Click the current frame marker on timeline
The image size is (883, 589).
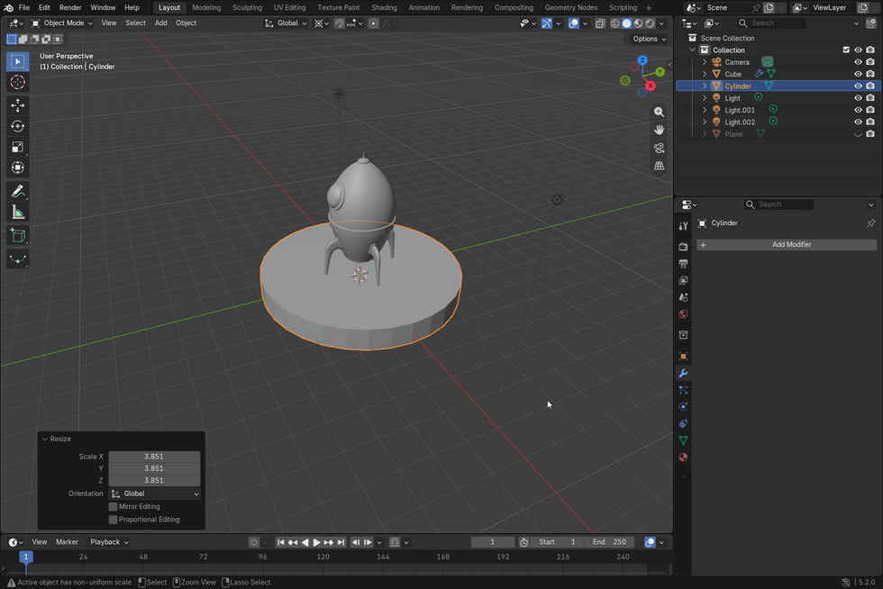(26, 557)
